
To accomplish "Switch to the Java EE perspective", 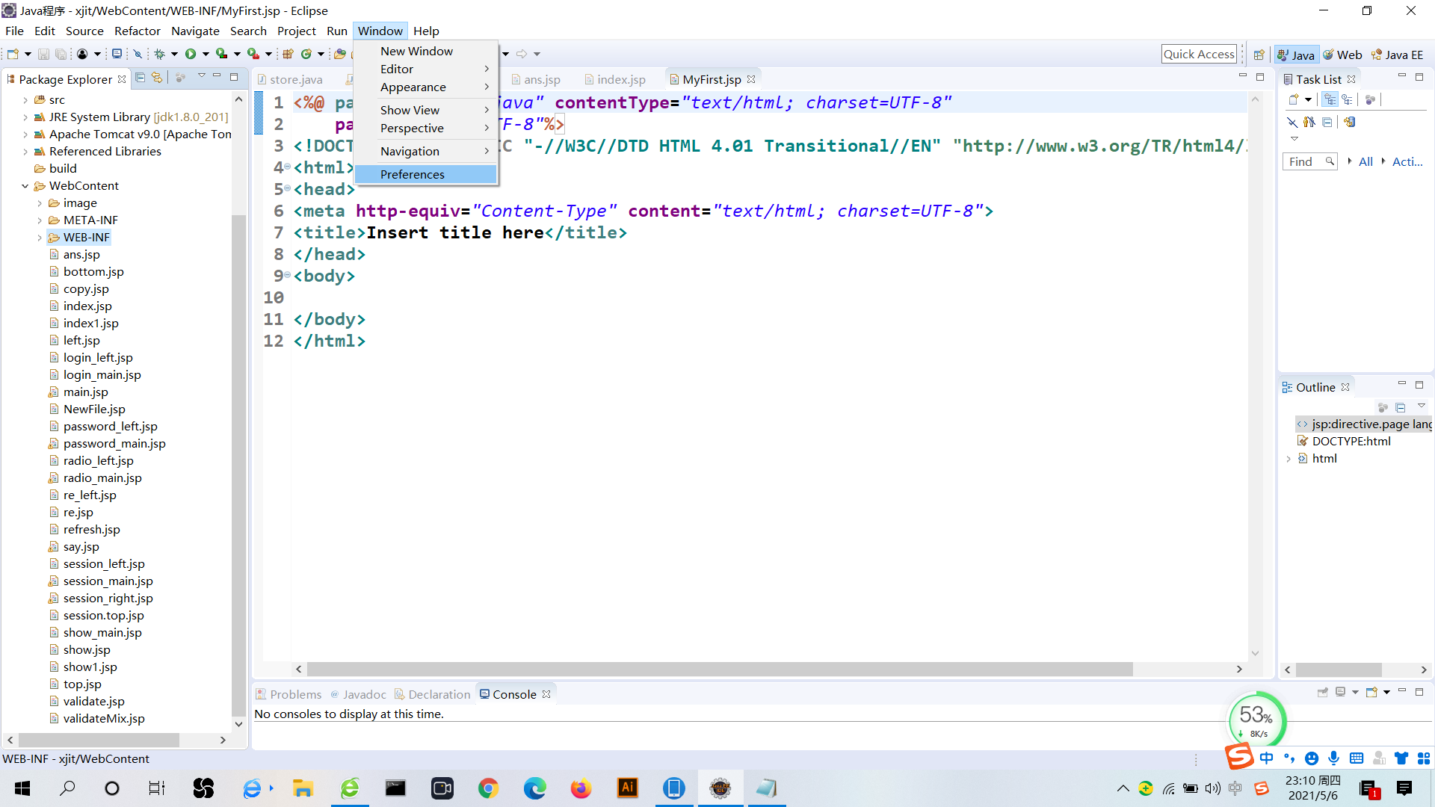I will click(x=1396, y=55).
